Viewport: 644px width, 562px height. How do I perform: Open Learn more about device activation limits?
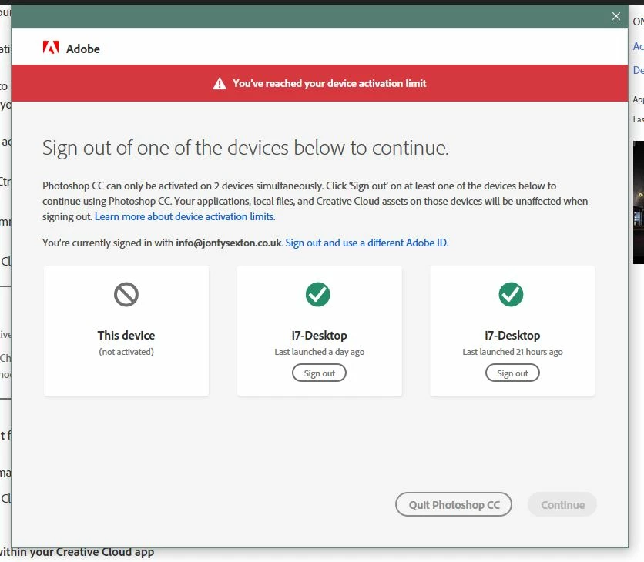tap(185, 217)
